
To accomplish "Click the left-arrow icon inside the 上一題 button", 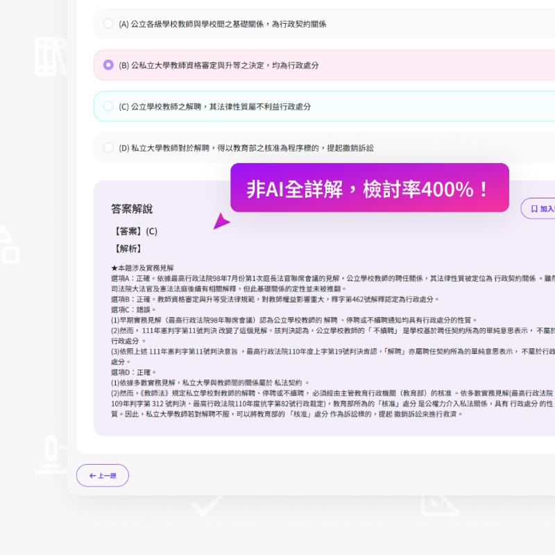I will click(93, 476).
